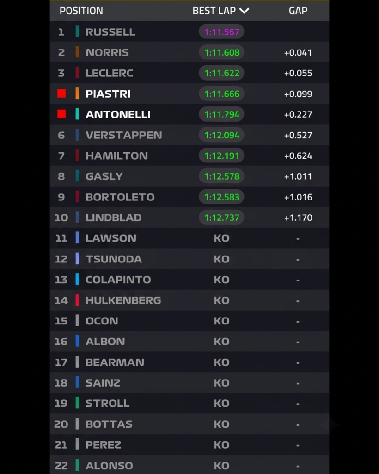Open the HAMILTON driver row
The image size is (379, 474).
click(189, 156)
